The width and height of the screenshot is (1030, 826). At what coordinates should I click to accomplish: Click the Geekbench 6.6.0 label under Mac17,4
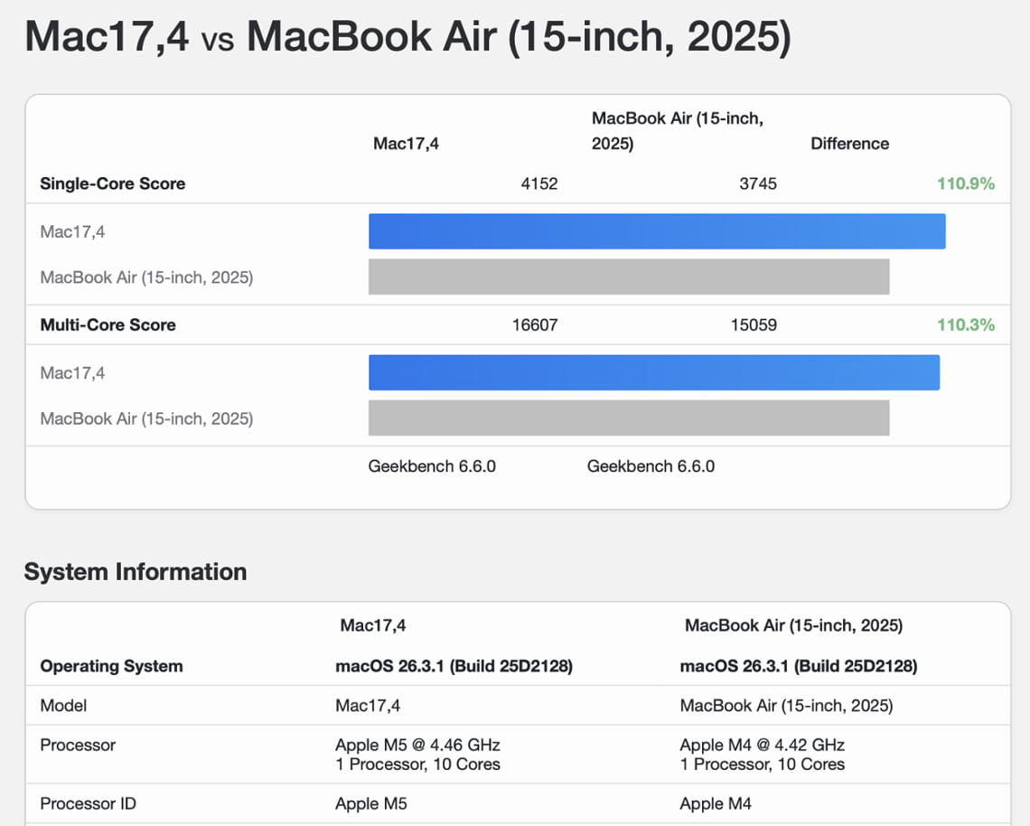[431, 466]
